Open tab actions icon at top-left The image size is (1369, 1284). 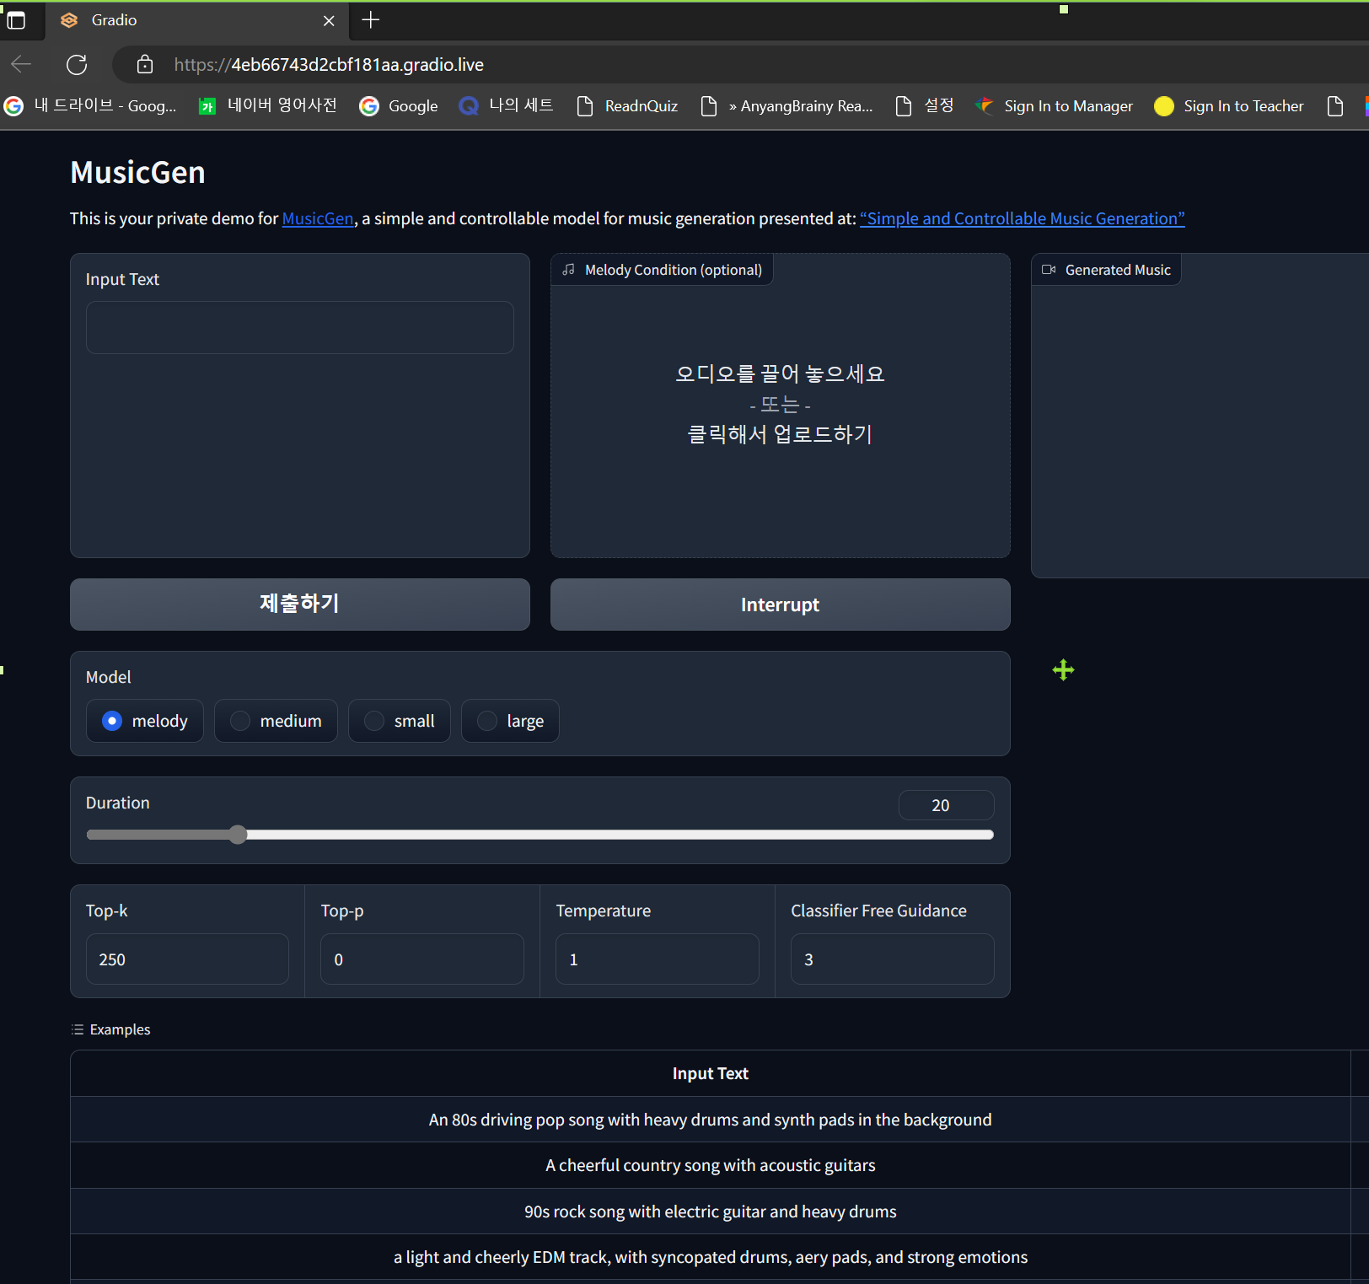15,19
